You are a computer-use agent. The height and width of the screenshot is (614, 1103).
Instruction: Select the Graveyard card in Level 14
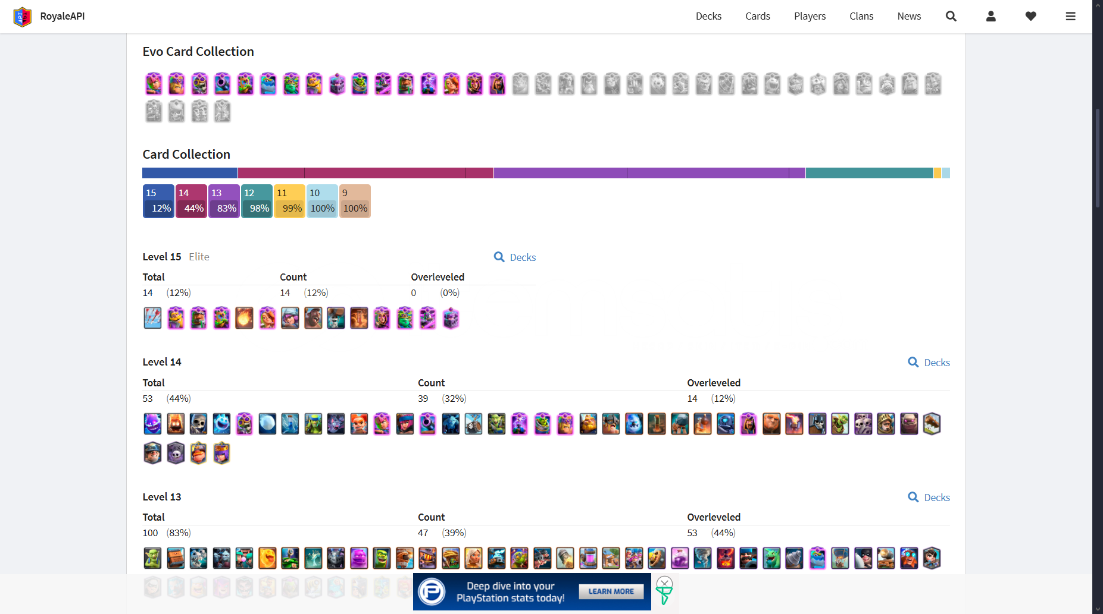176,454
